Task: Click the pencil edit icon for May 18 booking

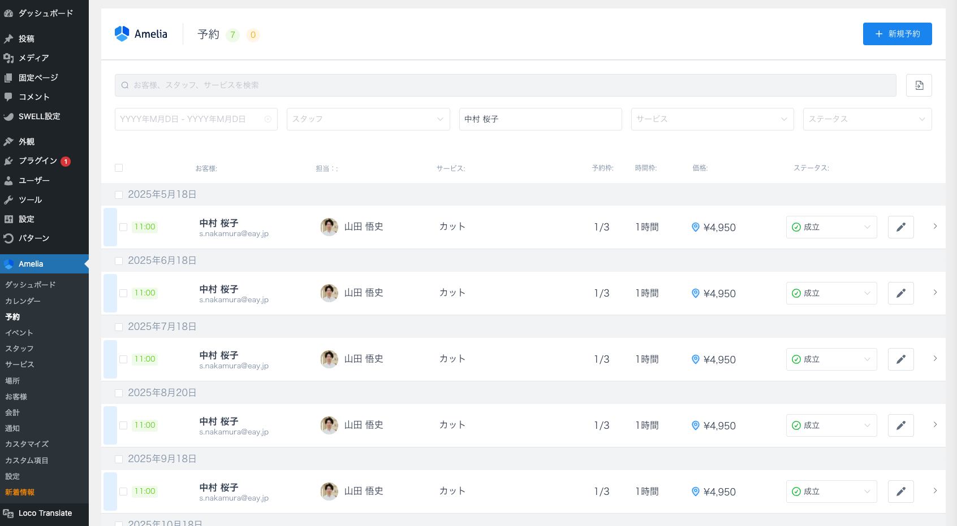Action: click(x=900, y=227)
